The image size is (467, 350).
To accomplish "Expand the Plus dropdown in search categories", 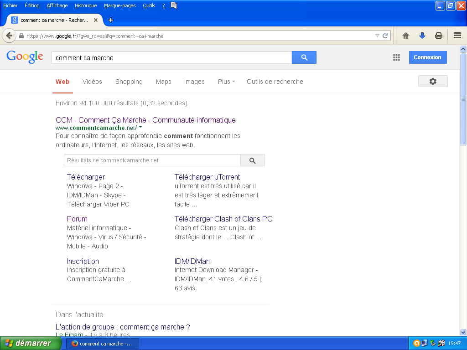I will tap(226, 82).
